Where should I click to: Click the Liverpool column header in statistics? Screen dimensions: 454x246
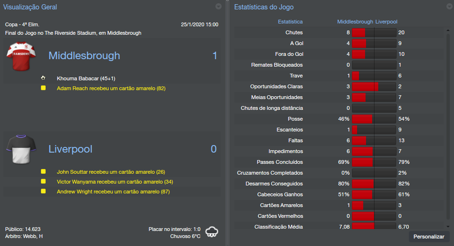click(386, 22)
